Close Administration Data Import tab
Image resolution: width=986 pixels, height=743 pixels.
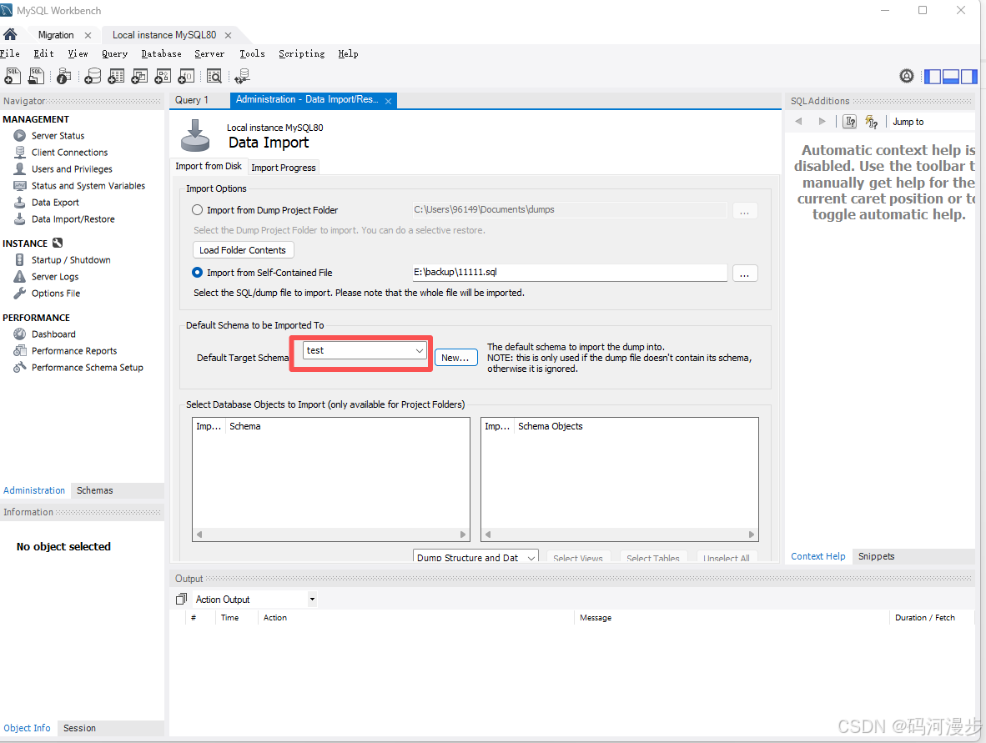389,101
